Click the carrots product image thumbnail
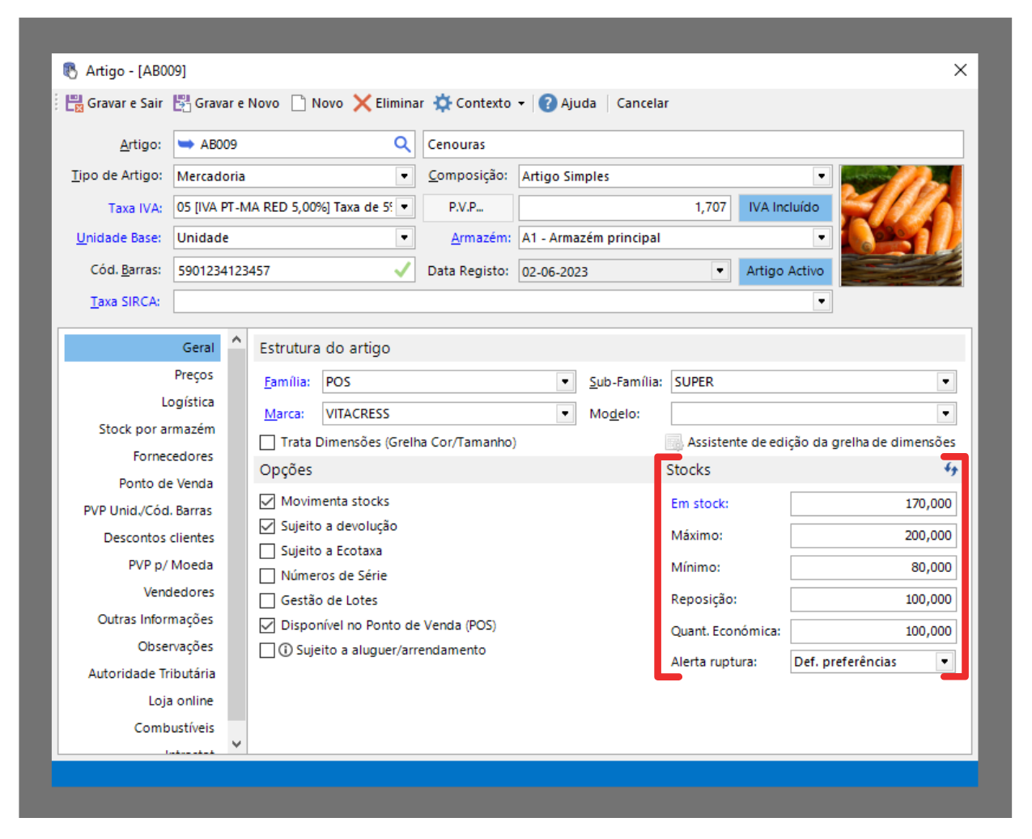Image resolution: width=1032 pixels, height=839 pixels. 901,226
